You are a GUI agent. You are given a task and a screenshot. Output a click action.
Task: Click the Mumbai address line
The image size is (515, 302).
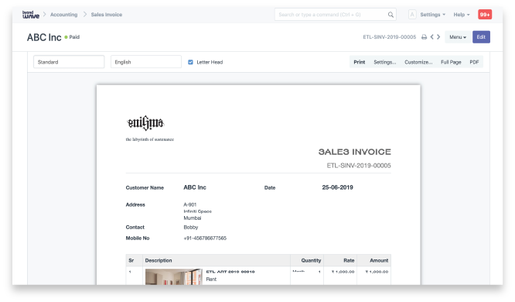coord(193,218)
